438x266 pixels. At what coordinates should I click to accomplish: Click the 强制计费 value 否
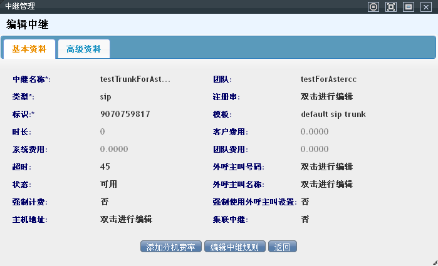pos(104,202)
